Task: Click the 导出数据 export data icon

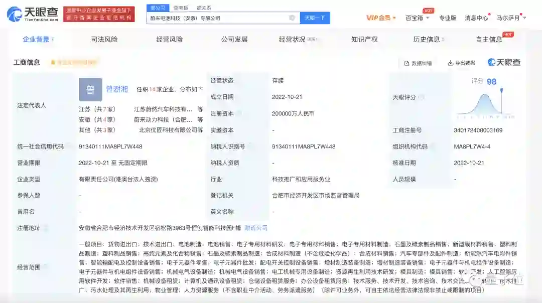Action: (x=450, y=63)
